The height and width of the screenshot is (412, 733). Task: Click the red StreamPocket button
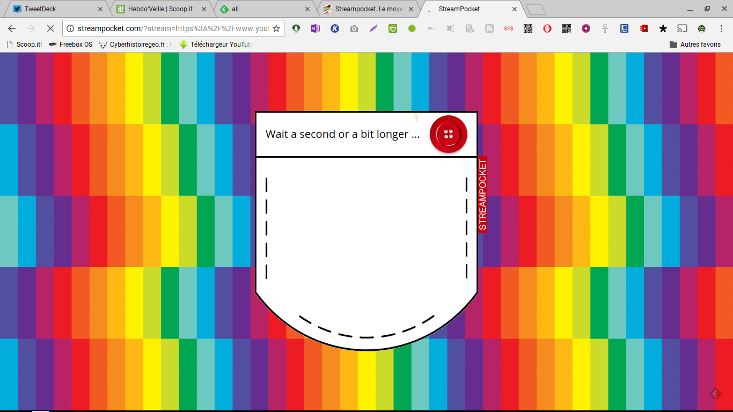click(x=449, y=134)
